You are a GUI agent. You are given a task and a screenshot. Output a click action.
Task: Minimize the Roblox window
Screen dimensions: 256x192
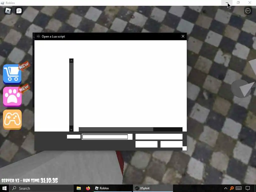(227, 2)
